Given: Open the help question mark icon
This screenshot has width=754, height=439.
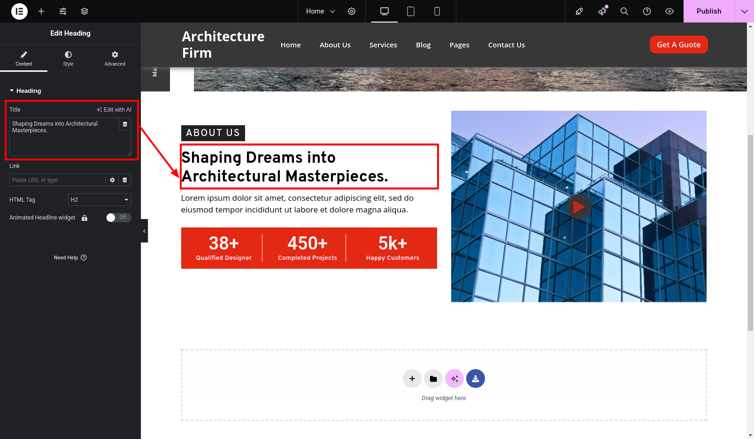Looking at the screenshot, I should pos(647,11).
